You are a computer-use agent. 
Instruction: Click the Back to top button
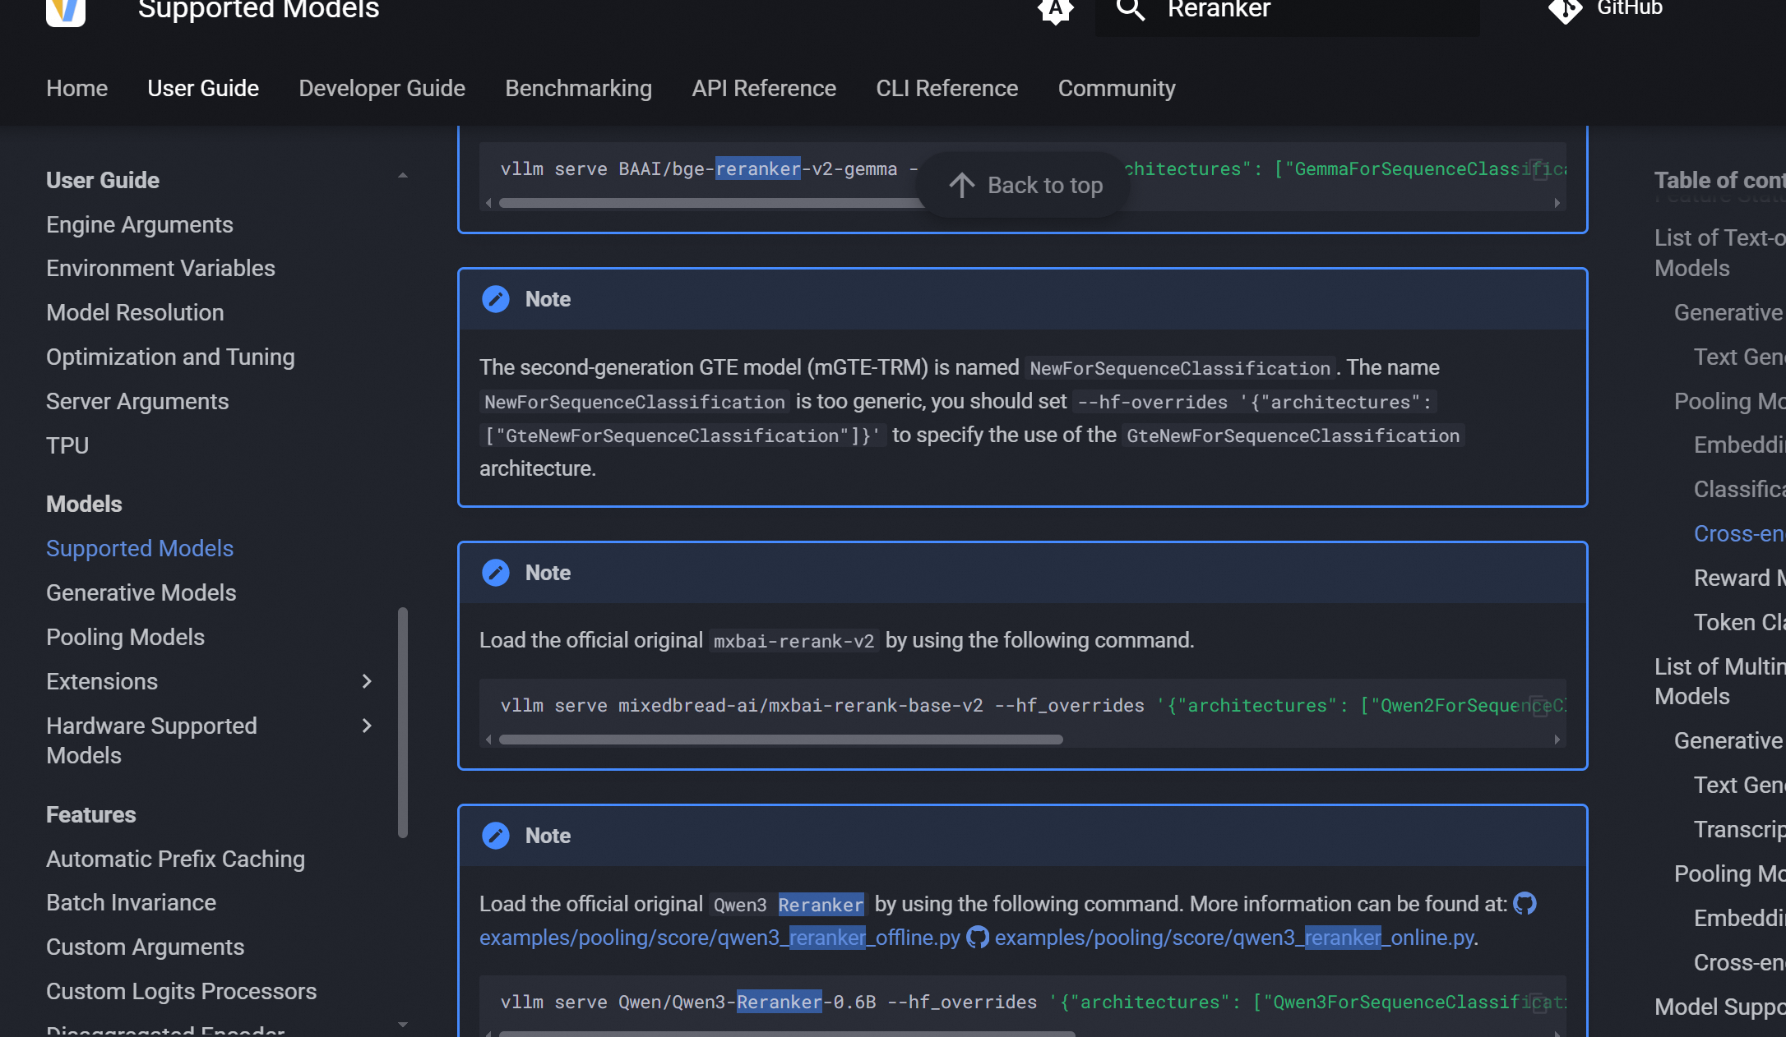pos(1025,185)
